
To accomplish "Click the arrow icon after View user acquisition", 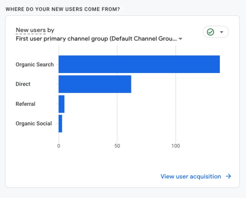I will pyautogui.click(x=228, y=176).
